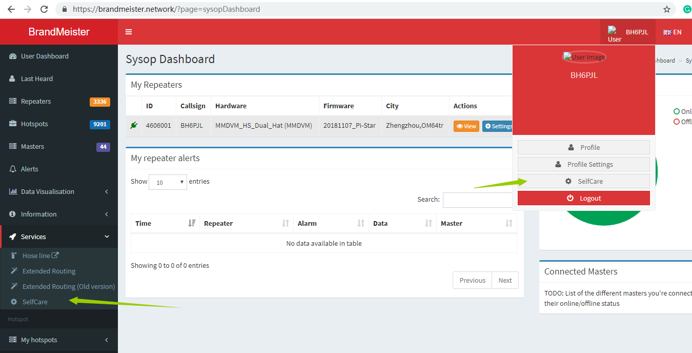692x353 pixels.
Task: Click the browser back arrow
Action: pos(11,9)
